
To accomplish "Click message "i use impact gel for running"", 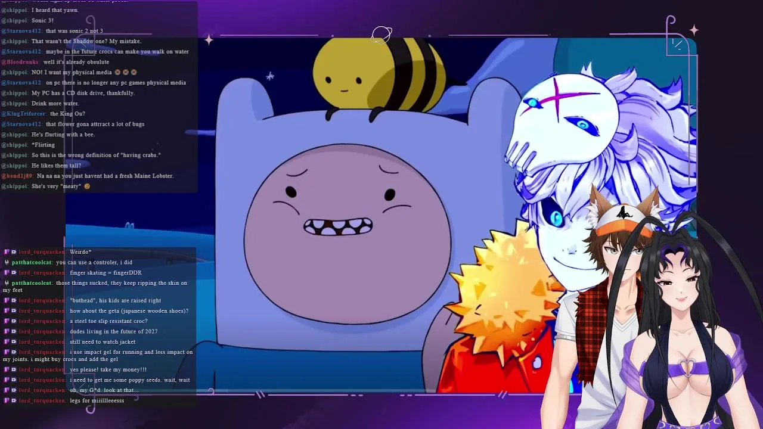I will [98, 356].
